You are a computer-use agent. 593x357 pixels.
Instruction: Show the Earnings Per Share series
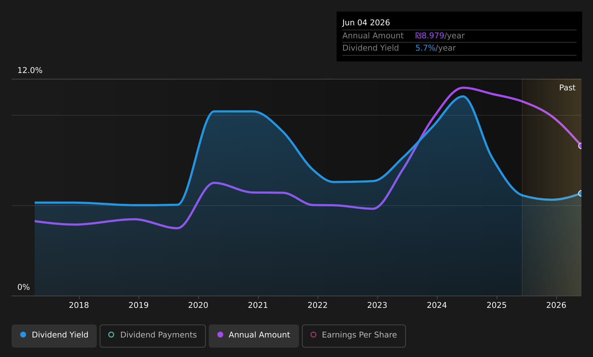click(354, 336)
